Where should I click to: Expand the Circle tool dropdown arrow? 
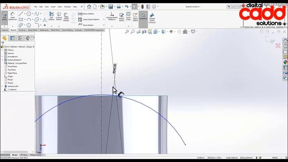click(x=33, y=14)
